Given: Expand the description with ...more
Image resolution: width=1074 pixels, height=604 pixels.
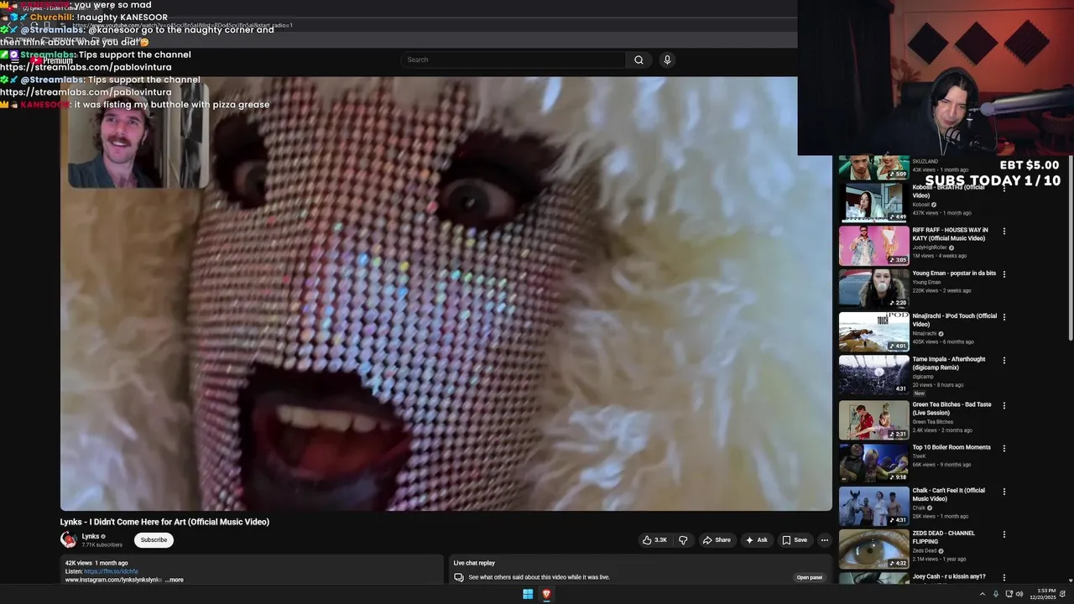Looking at the screenshot, I should pos(174,580).
